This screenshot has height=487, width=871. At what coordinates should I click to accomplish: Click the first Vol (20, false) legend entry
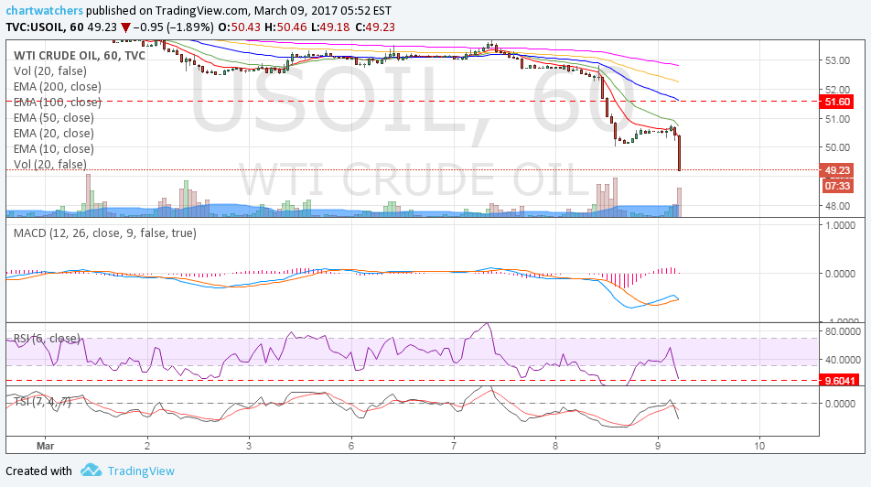pos(50,70)
